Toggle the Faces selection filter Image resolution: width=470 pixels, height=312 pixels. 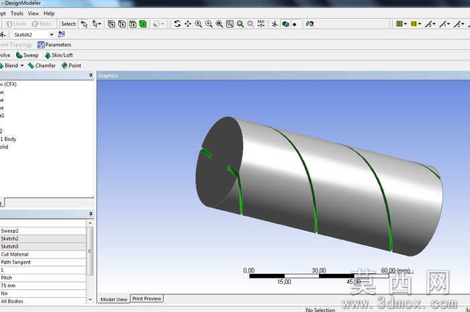click(132, 24)
